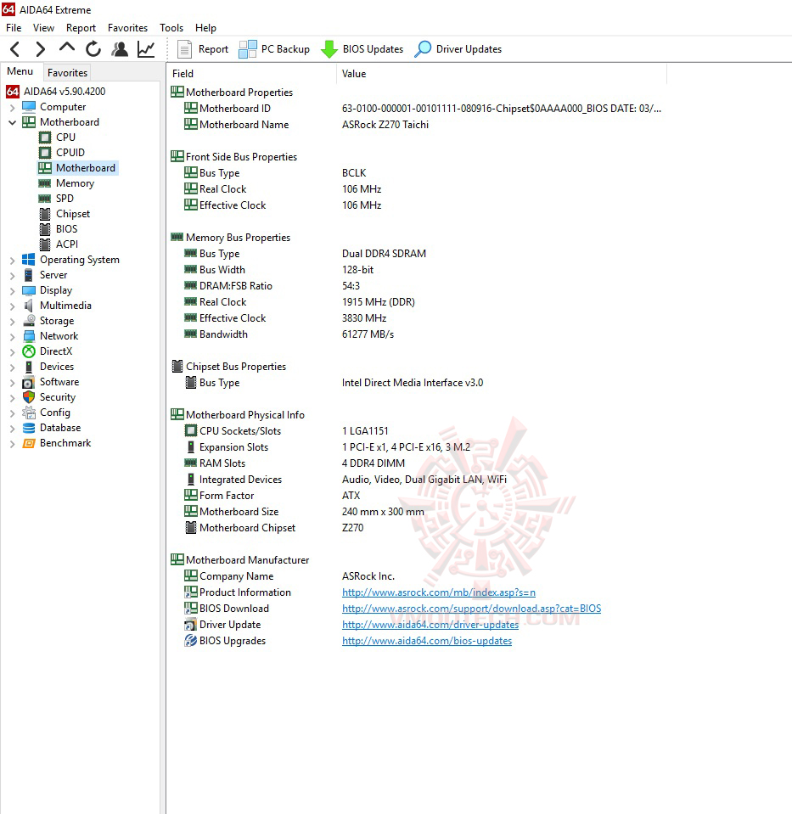
Task: Collapse the Motherboard tree branch
Action: pos(13,122)
